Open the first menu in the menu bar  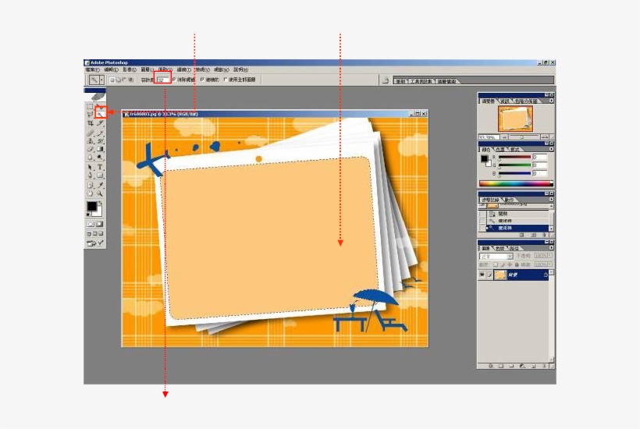pos(92,69)
